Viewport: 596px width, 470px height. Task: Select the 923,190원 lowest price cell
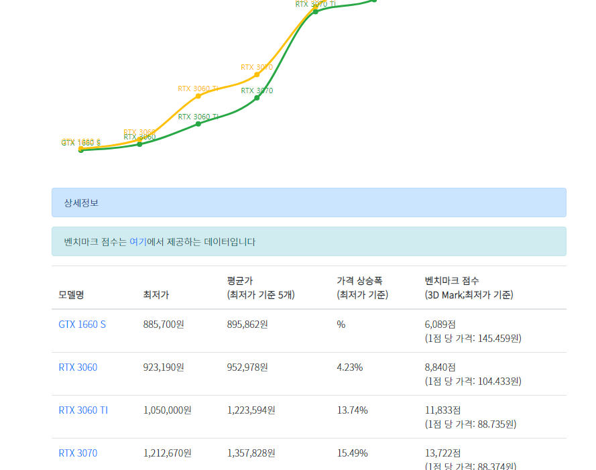tap(164, 367)
